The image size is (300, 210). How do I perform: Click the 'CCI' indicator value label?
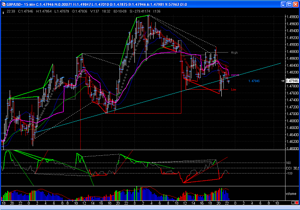(292, 168)
